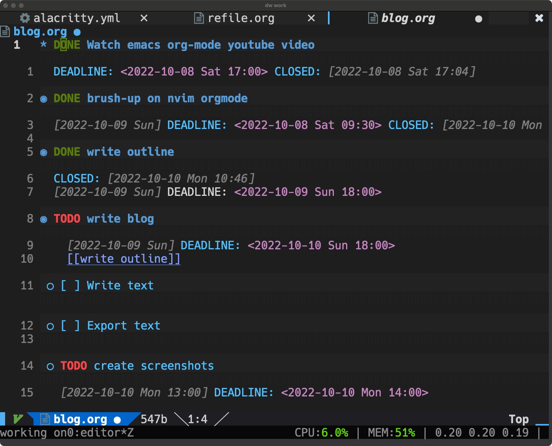Click the load averages 0.20 0.20 0.19
The height and width of the screenshot is (446, 552).
482,433
